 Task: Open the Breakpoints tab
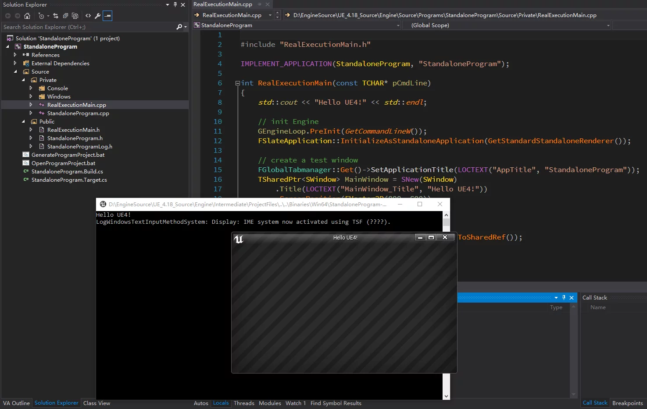627,403
